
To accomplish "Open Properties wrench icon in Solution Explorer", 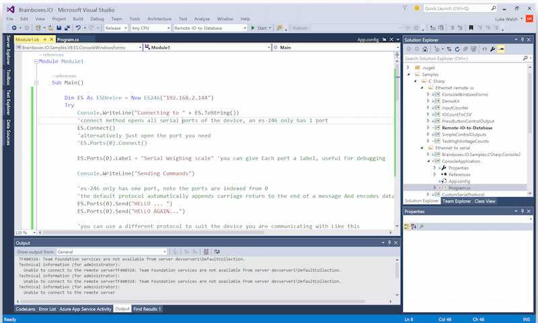I will [493, 49].
